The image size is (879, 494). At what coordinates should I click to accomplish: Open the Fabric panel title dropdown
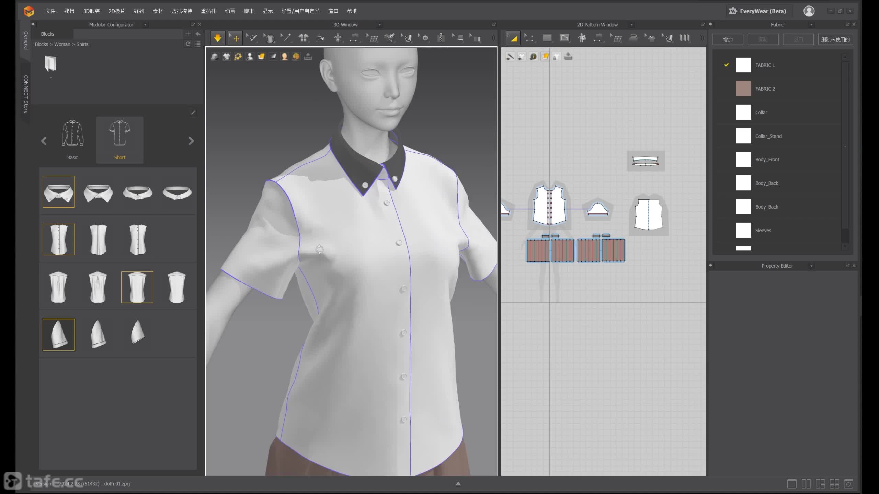811,25
